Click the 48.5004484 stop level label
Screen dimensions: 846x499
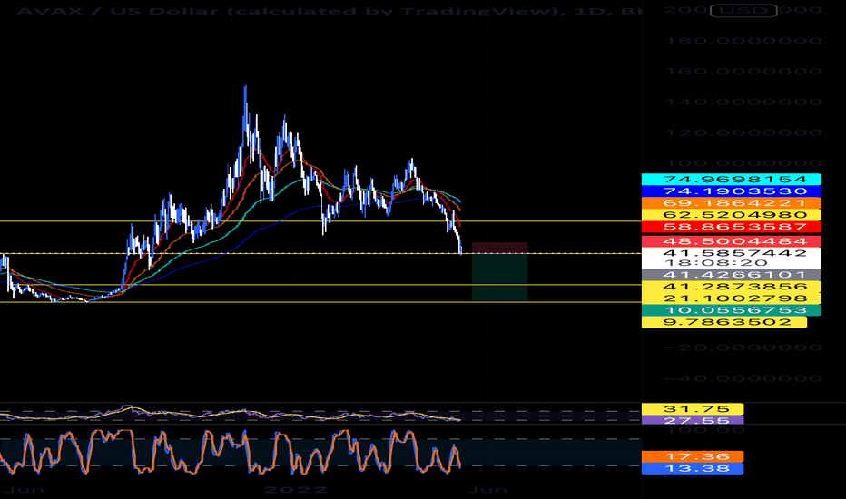click(732, 241)
